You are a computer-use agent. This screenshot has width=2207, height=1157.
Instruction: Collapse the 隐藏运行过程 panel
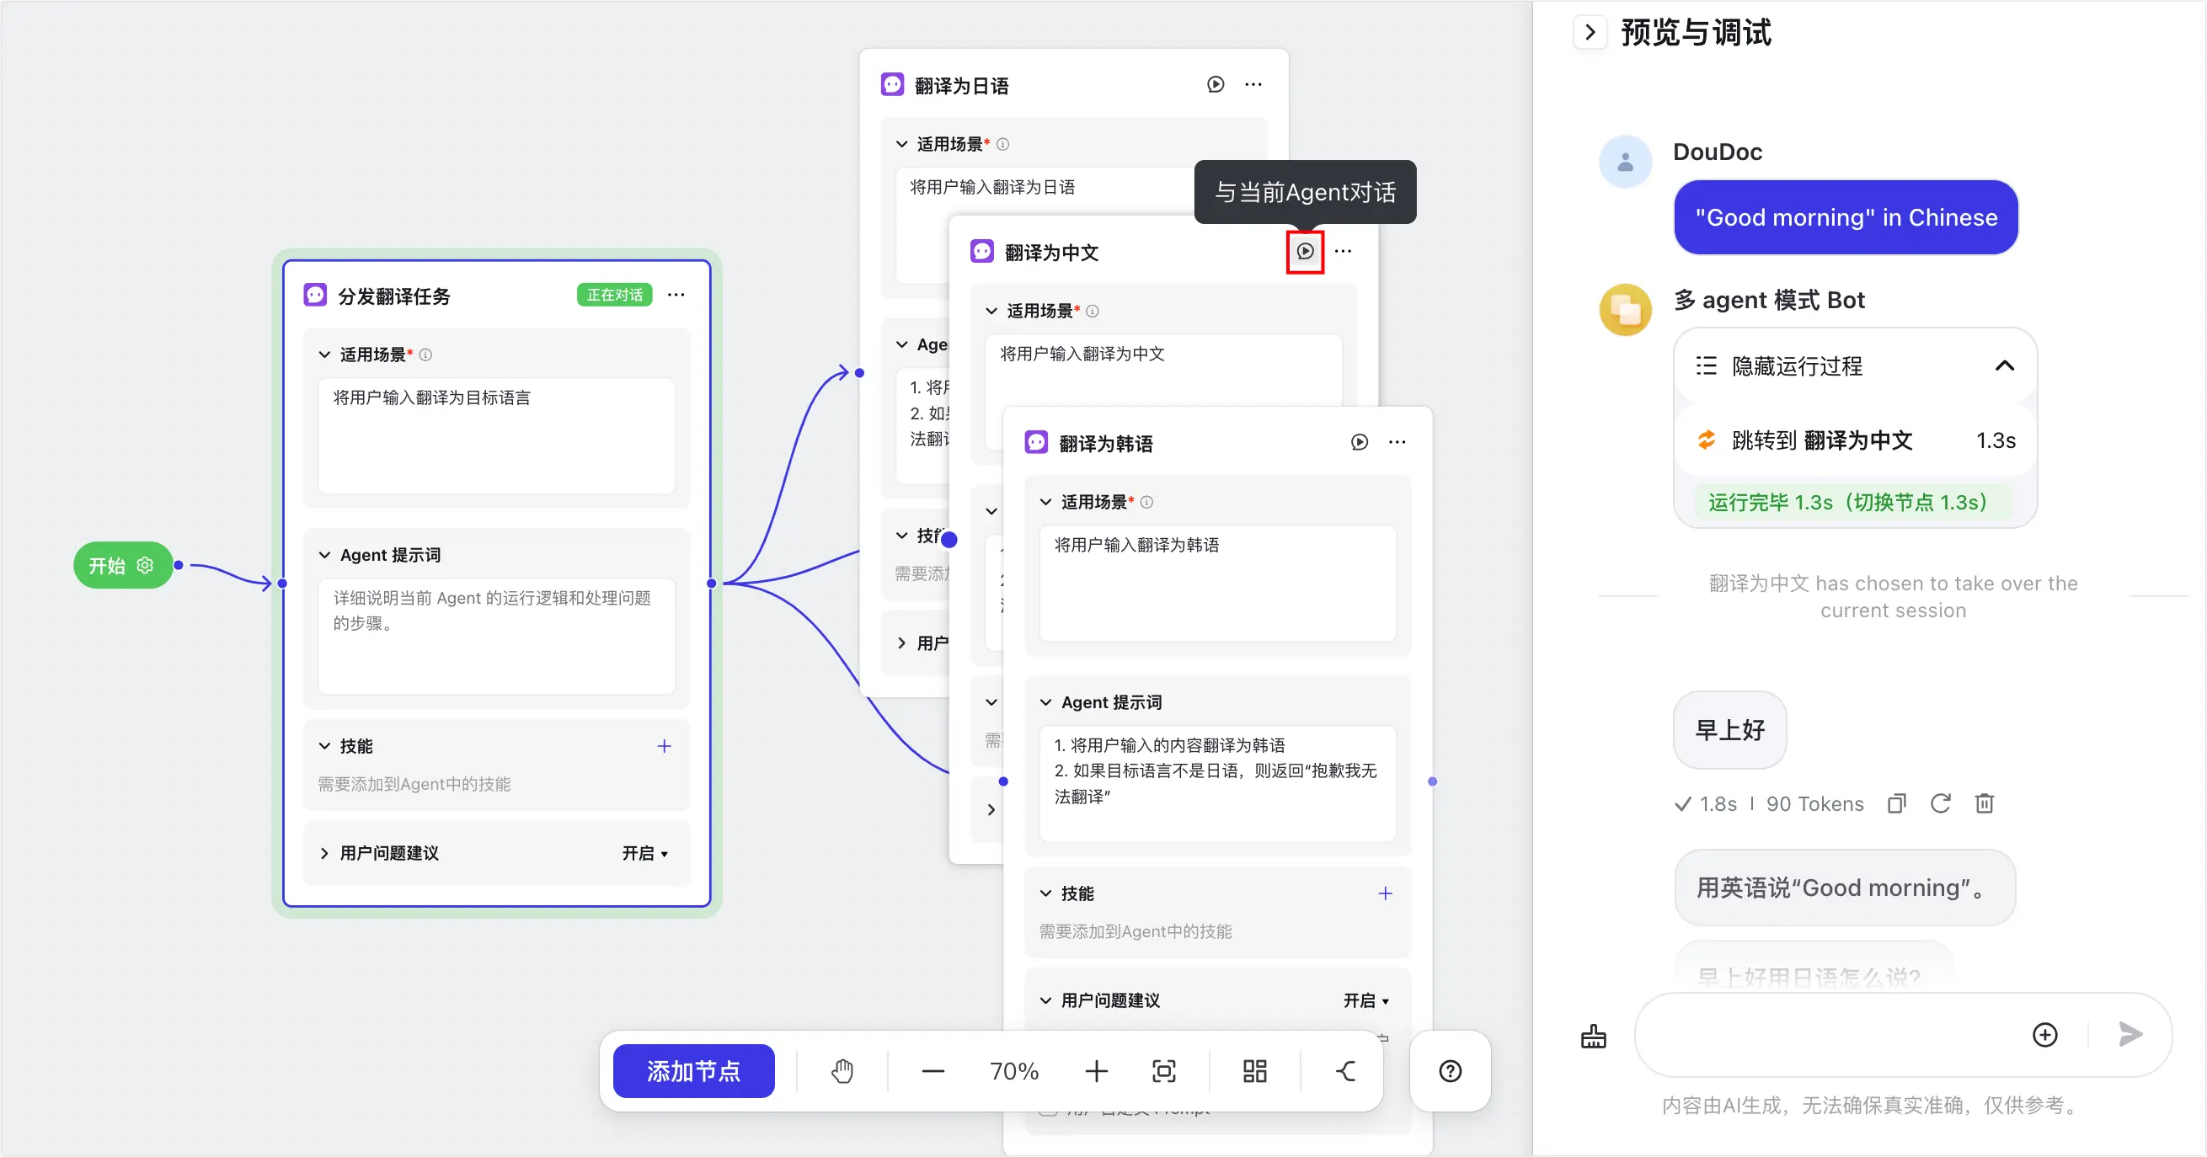(x=2005, y=365)
